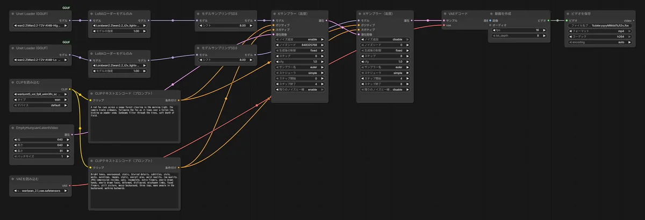Image resolution: width=645 pixels, height=220 pixels.
Task: Click the GGUF badge above upper Unet Loader
Action: (66, 8)
